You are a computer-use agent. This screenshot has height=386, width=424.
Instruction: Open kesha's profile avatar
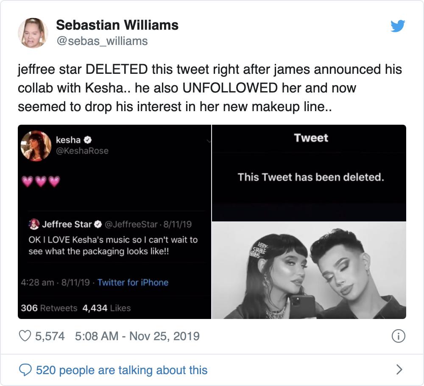pyautogui.click(x=36, y=145)
